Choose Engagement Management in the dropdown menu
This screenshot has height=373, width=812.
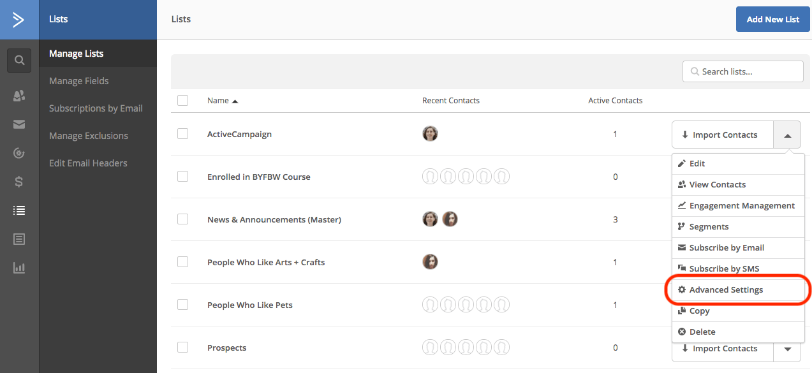click(x=741, y=205)
